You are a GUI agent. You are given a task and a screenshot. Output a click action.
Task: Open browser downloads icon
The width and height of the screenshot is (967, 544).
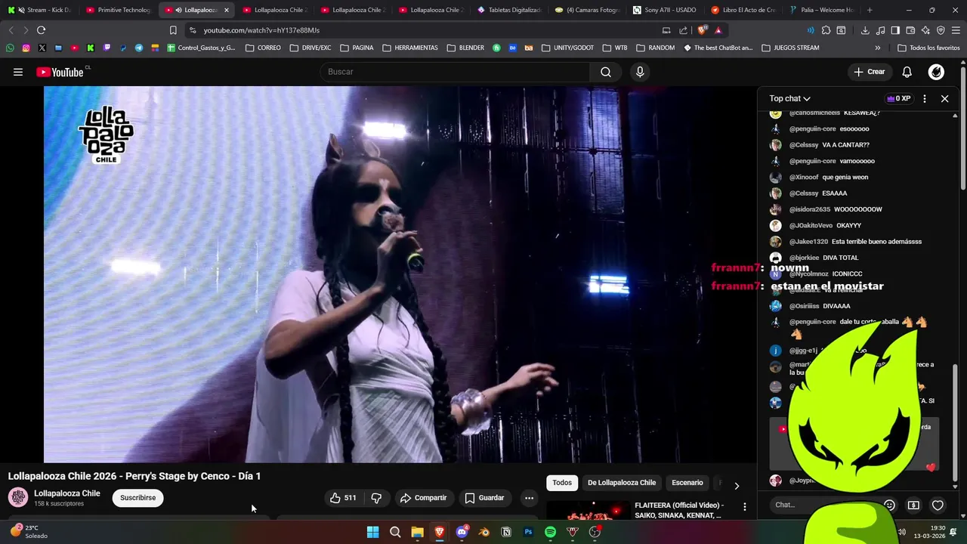coord(865,30)
